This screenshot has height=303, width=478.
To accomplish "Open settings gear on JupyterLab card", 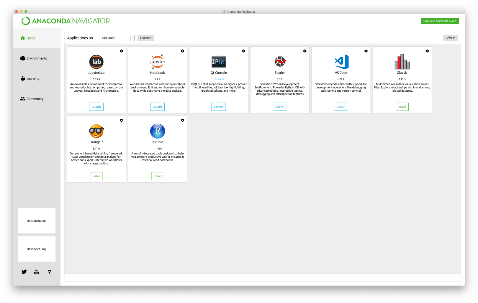I will tap(121, 51).
